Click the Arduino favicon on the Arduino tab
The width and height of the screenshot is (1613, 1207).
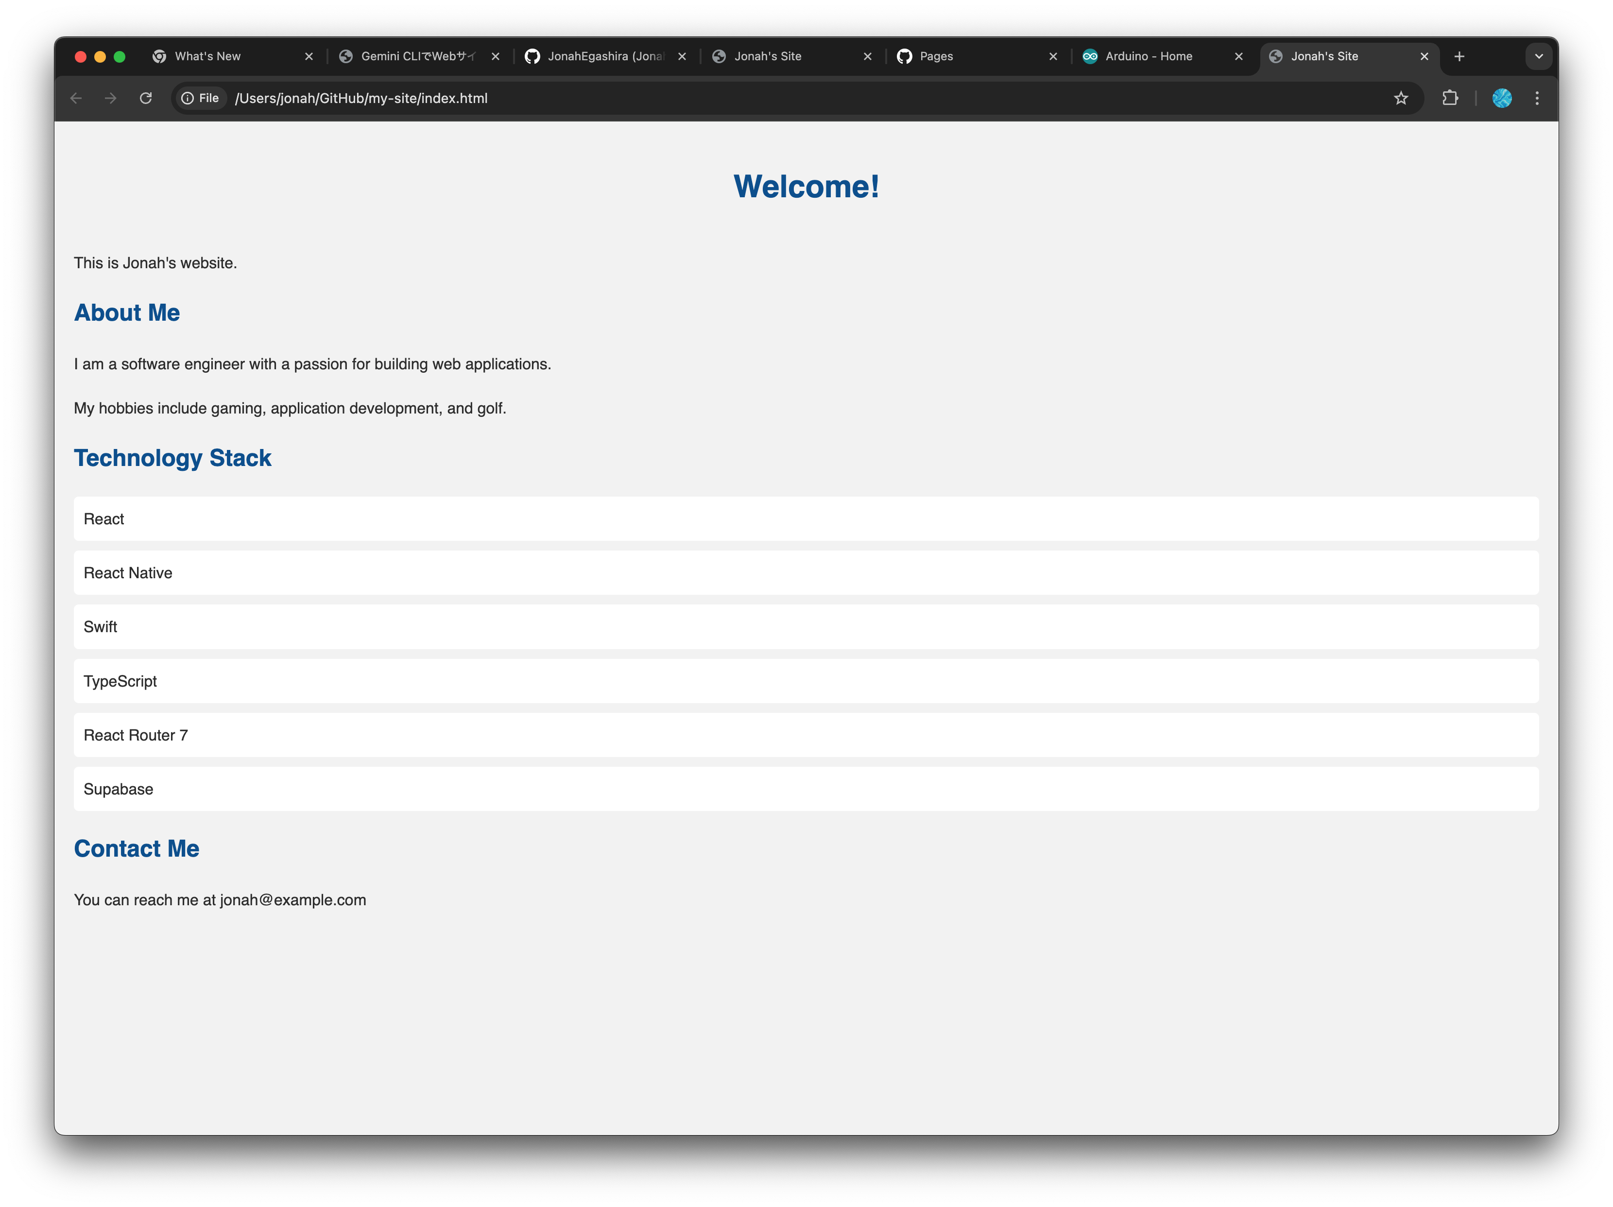1090,56
